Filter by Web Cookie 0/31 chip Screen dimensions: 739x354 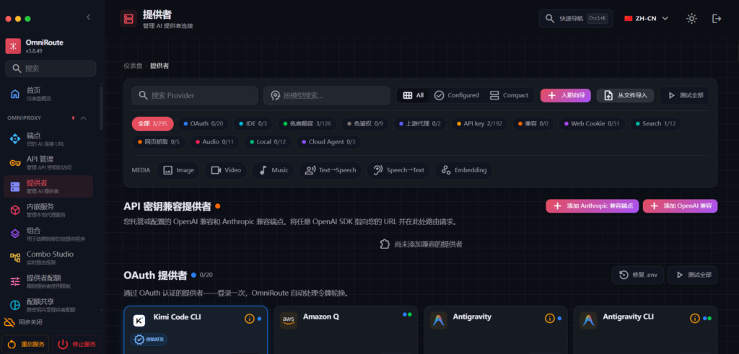point(592,124)
